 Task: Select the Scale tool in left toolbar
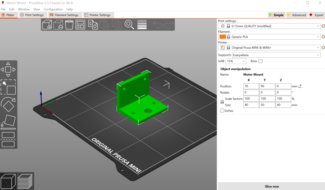tap(8, 87)
